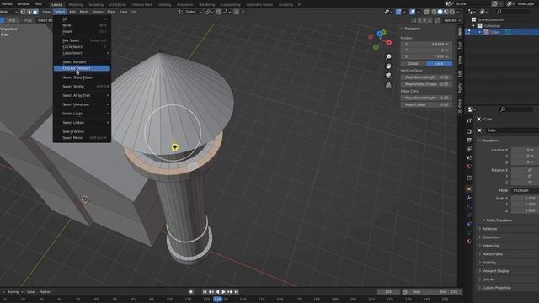Collapse Collection in the outliner

(x=473, y=26)
